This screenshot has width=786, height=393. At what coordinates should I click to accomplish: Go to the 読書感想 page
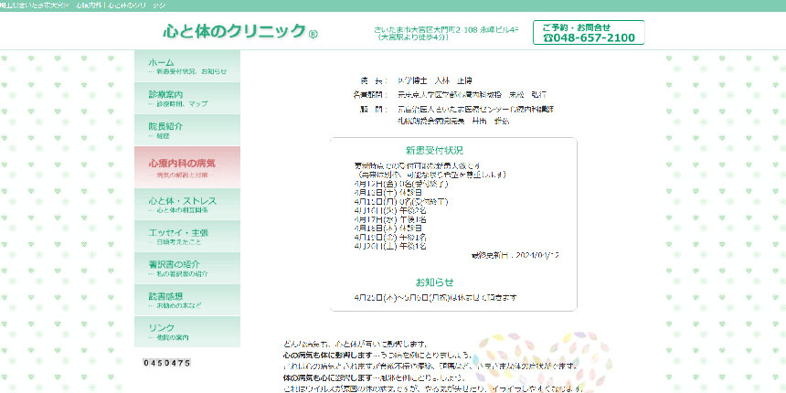187,300
